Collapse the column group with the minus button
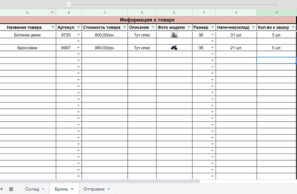 [x=69, y=4]
